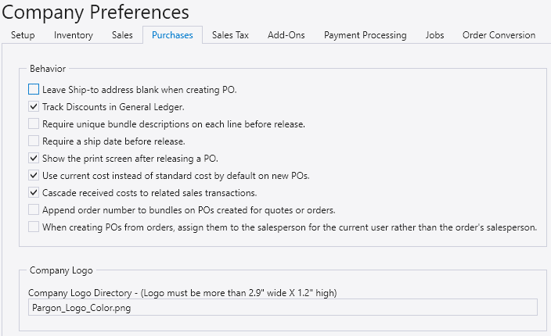Check assign POs to current user's salesperson
Viewport: 551px width, 336px height.
[x=34, y=227]
